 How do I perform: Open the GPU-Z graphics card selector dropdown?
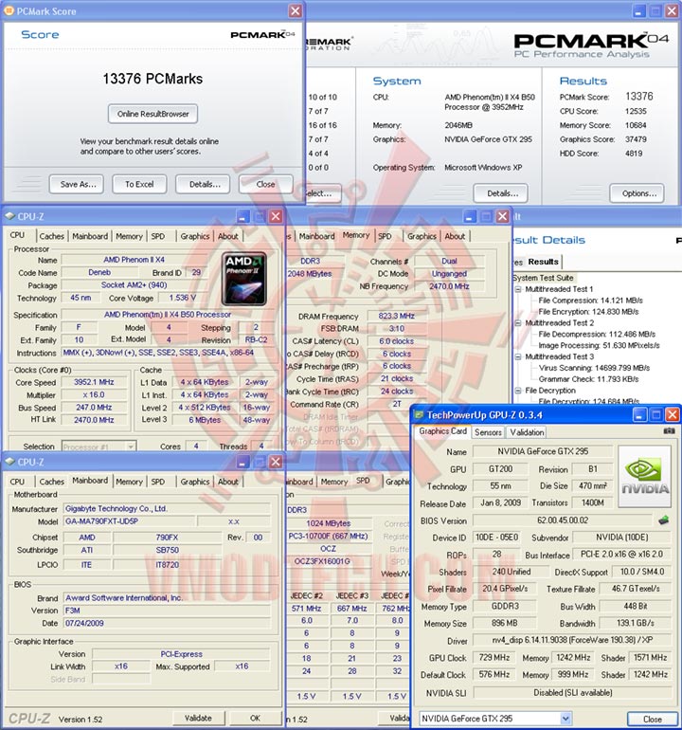[565, 719]
